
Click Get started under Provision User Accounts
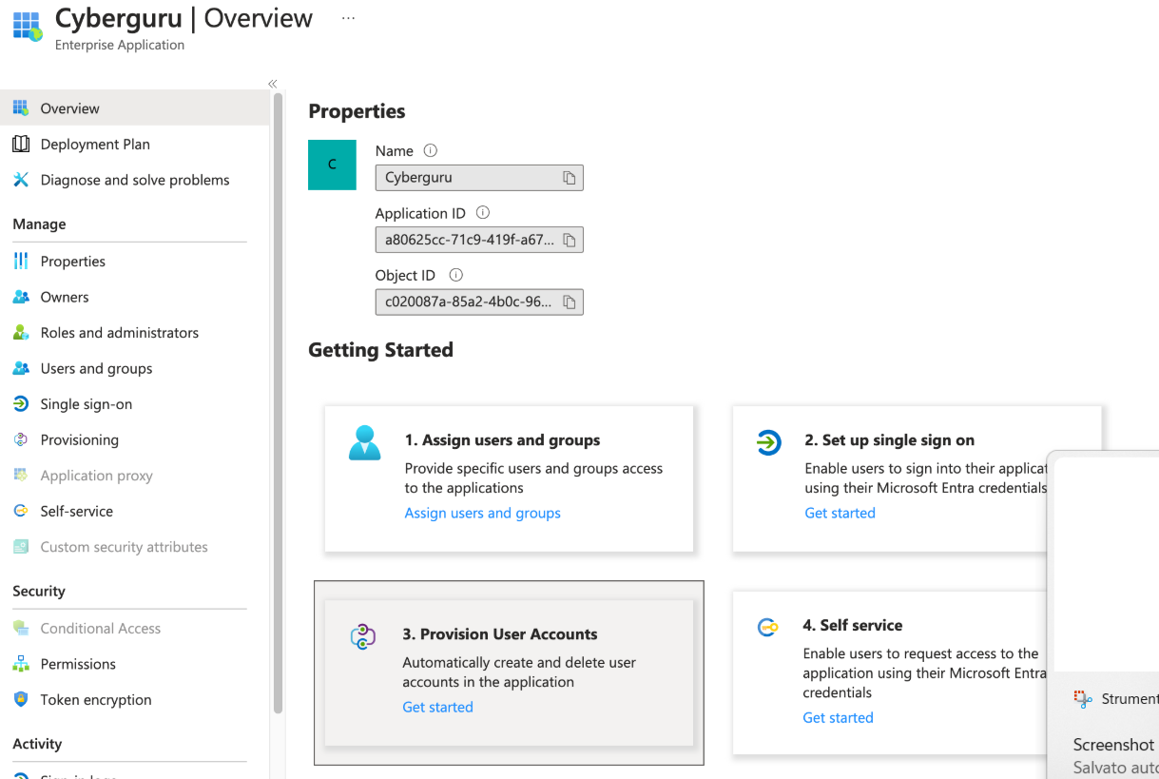click(437, 707)
